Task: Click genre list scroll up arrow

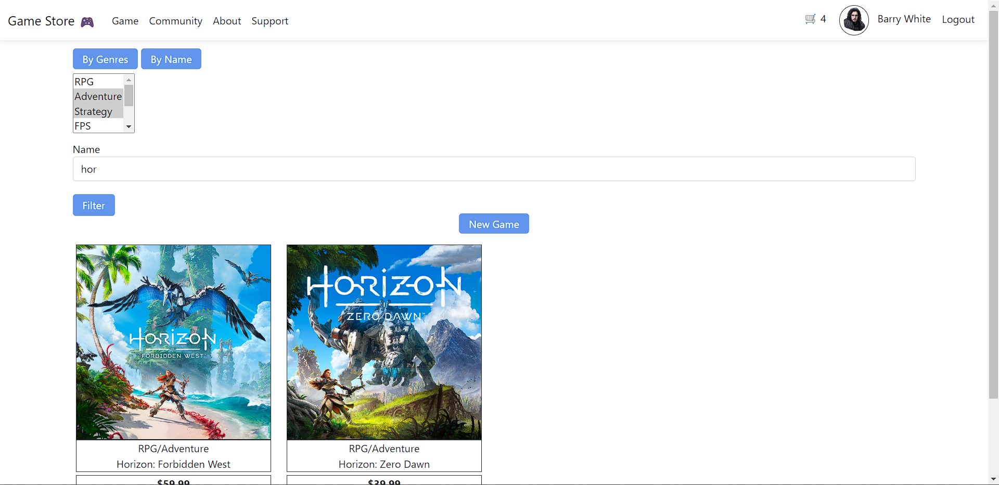Action: click(129, 80)
